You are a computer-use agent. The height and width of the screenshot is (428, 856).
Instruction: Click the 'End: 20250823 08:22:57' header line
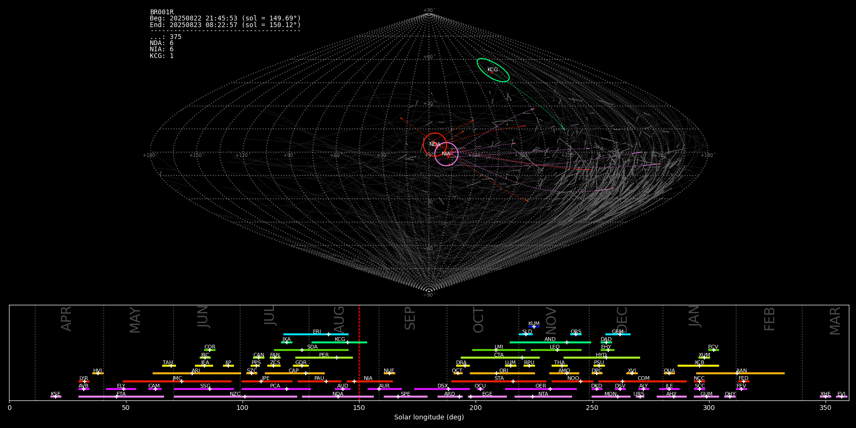tap(225, 25)
